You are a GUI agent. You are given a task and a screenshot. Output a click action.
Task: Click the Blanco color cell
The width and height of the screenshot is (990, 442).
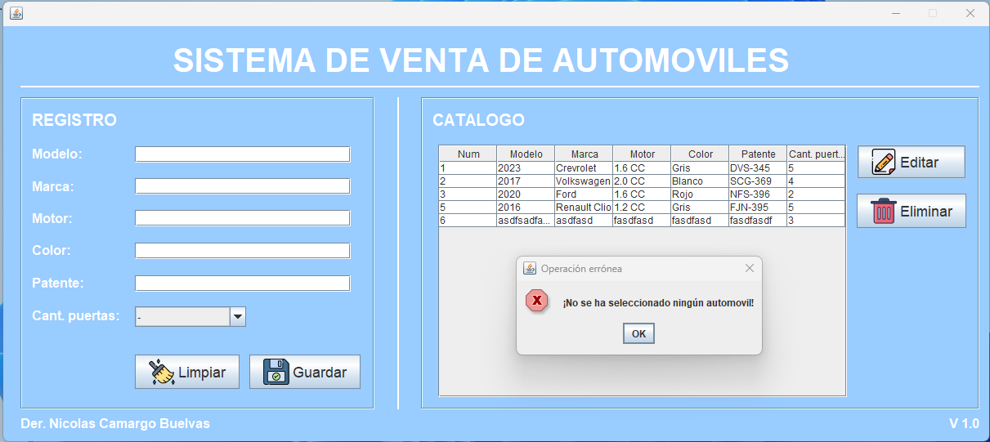click(x=701, y=181)
